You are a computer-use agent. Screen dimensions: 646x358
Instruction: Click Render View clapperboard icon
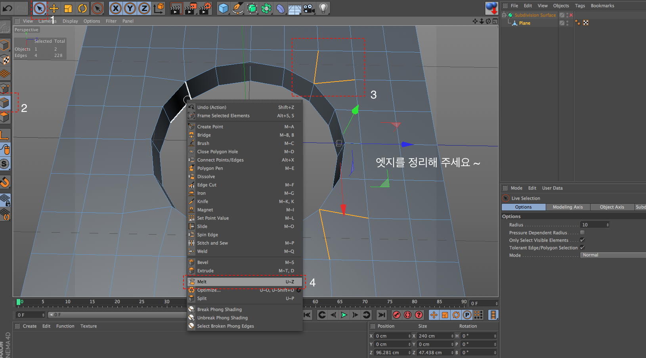coord(176,8)
